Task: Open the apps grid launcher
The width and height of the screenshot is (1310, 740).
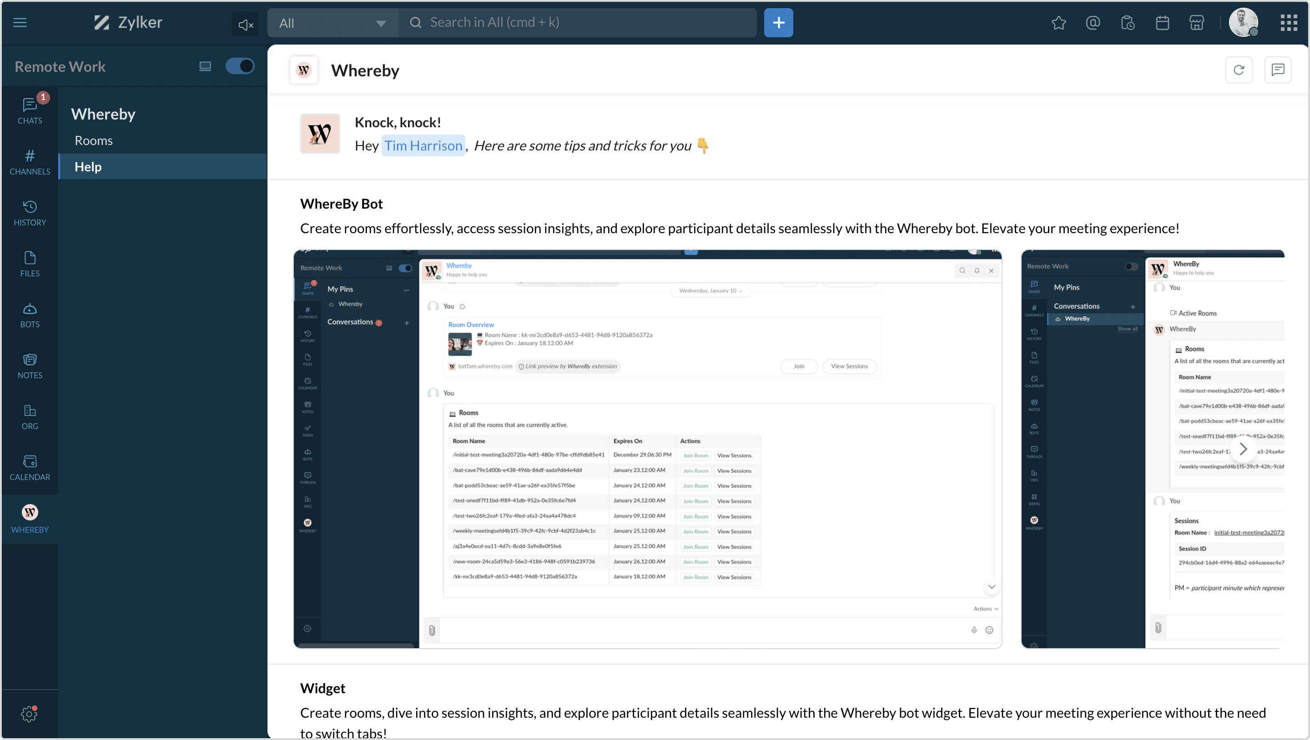Action: 1289,23
